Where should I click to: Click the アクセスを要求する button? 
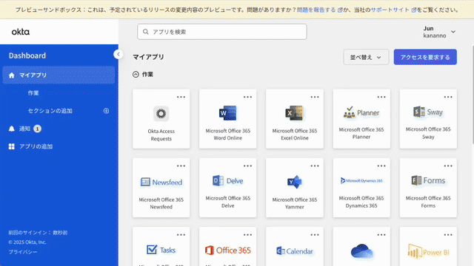[x=425, y=57]
